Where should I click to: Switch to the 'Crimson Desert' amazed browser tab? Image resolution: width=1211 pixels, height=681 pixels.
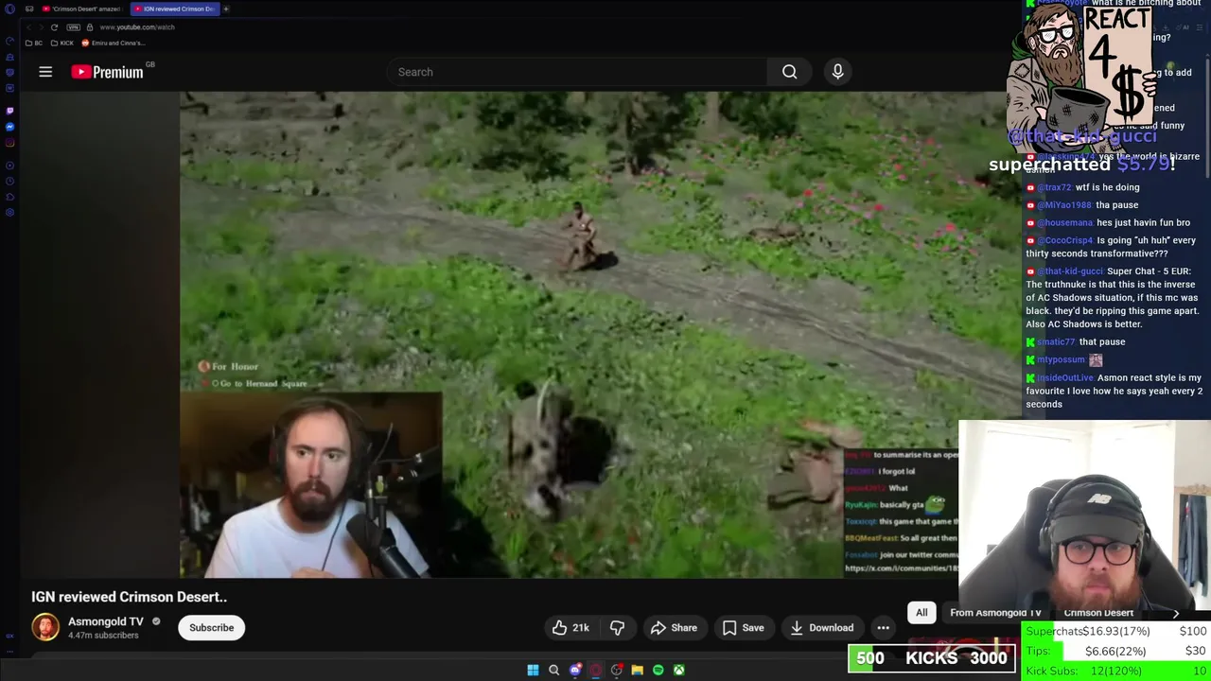pyautogui.click(x=81, y=9)
